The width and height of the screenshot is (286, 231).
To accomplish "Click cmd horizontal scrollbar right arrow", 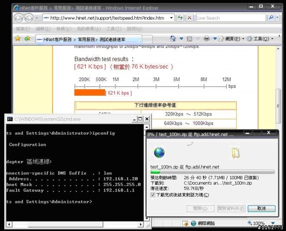I will coord(140,224).
